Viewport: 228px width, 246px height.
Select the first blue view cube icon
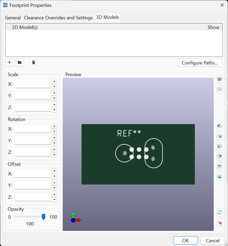point(219,126)
